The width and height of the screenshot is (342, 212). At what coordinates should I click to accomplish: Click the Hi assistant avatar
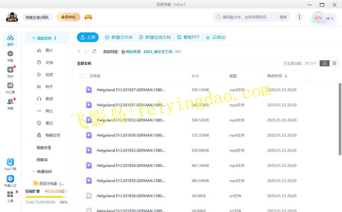[317, 17]
